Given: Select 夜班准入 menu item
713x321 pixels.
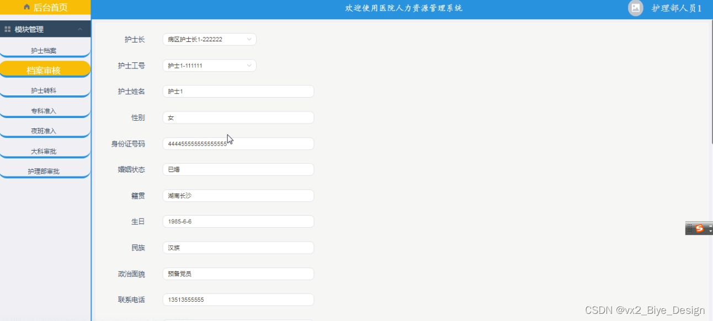Looking at the screenshot, I should click(44, 131).
